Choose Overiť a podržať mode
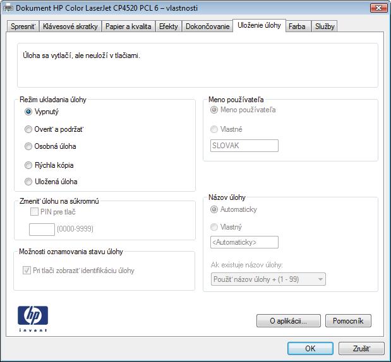The image size is (391, 362). coord(28,129)
